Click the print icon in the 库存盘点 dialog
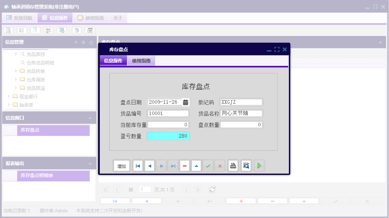The height and width of the screenshot is (218, 389). pyautogui.click(x=233, y=165)
